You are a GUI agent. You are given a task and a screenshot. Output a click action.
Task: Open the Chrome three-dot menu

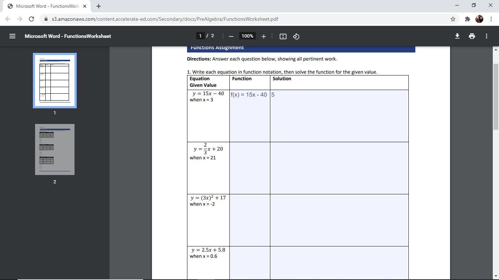point(491,19)
